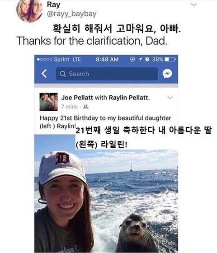This screenshot has width=217, height=253.
Task: Open Joe Pellatt's profile link
Action: coord(77,98)
